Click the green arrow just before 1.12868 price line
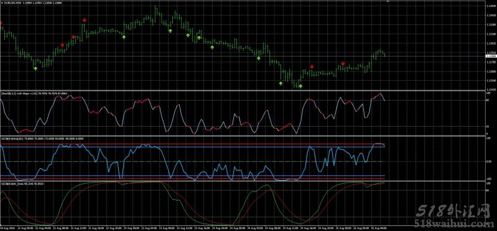Screen dimensions: 497x231 258,58
